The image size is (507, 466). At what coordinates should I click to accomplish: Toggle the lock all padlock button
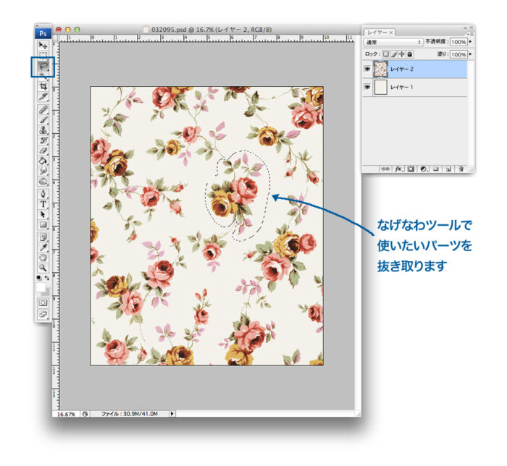(410, 54)
